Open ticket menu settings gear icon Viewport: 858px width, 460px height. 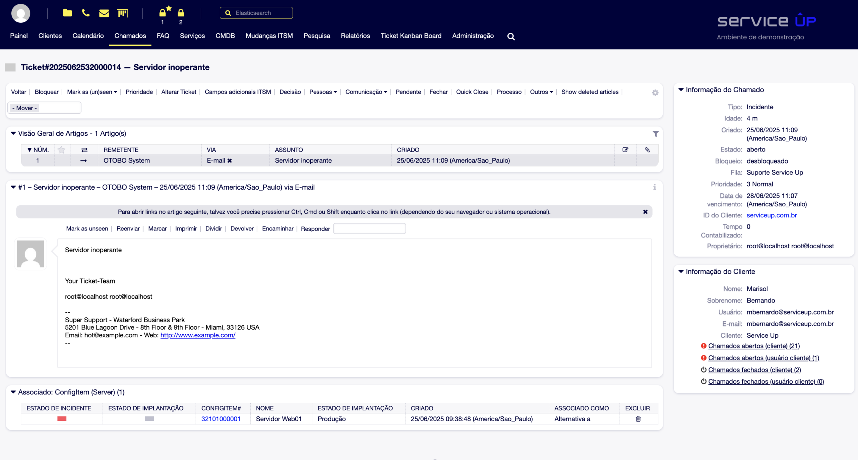[x=655, y=92]
